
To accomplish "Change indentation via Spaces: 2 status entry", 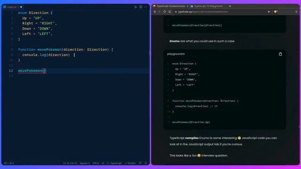I will (x=85, y=163).
